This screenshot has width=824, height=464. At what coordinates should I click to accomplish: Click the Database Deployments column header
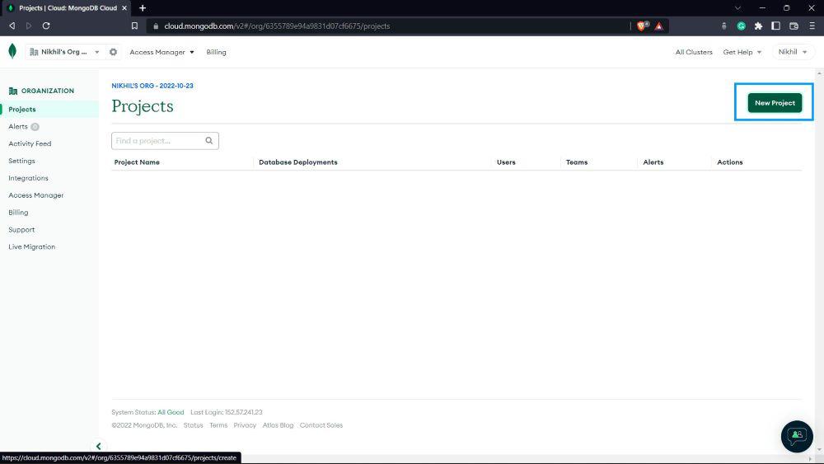pos(298,162)
